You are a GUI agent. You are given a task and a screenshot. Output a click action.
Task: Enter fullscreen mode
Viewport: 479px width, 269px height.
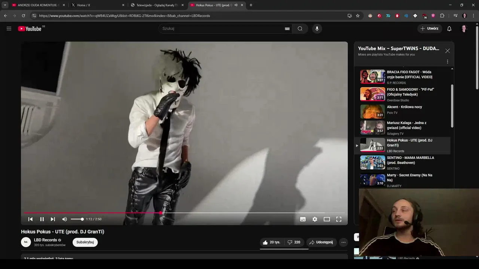[339, 219]
